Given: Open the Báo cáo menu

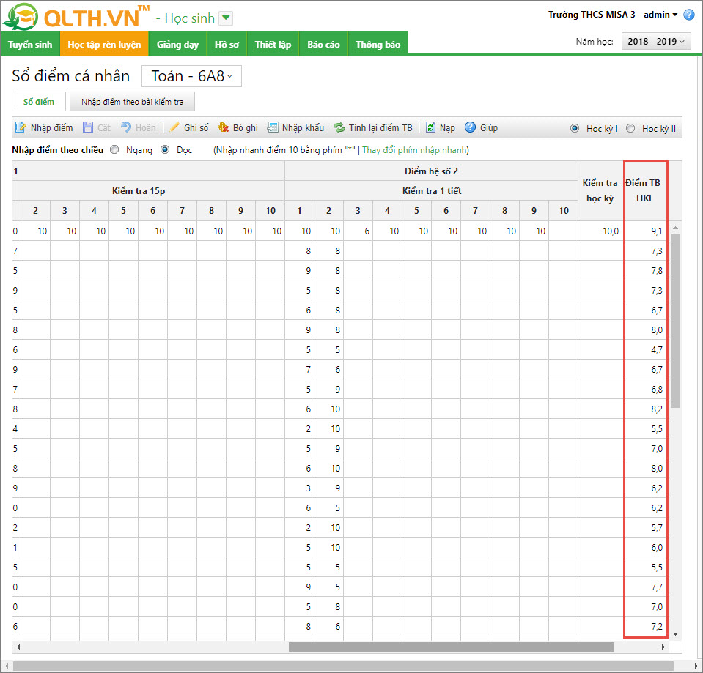Looking at the screenshot, I should [x=324, y=45].
